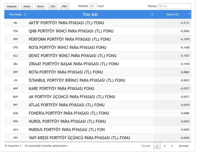Click return value -0,0486
198x152 pixels.
coord(185,113)
